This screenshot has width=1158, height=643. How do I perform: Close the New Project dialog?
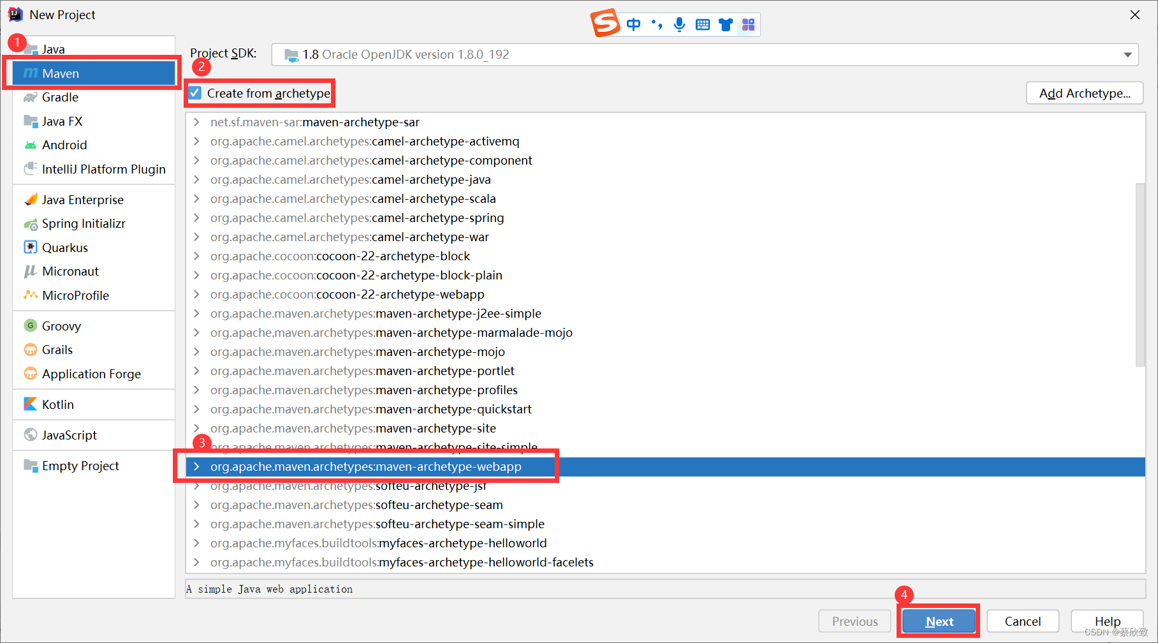(1135, 15)
